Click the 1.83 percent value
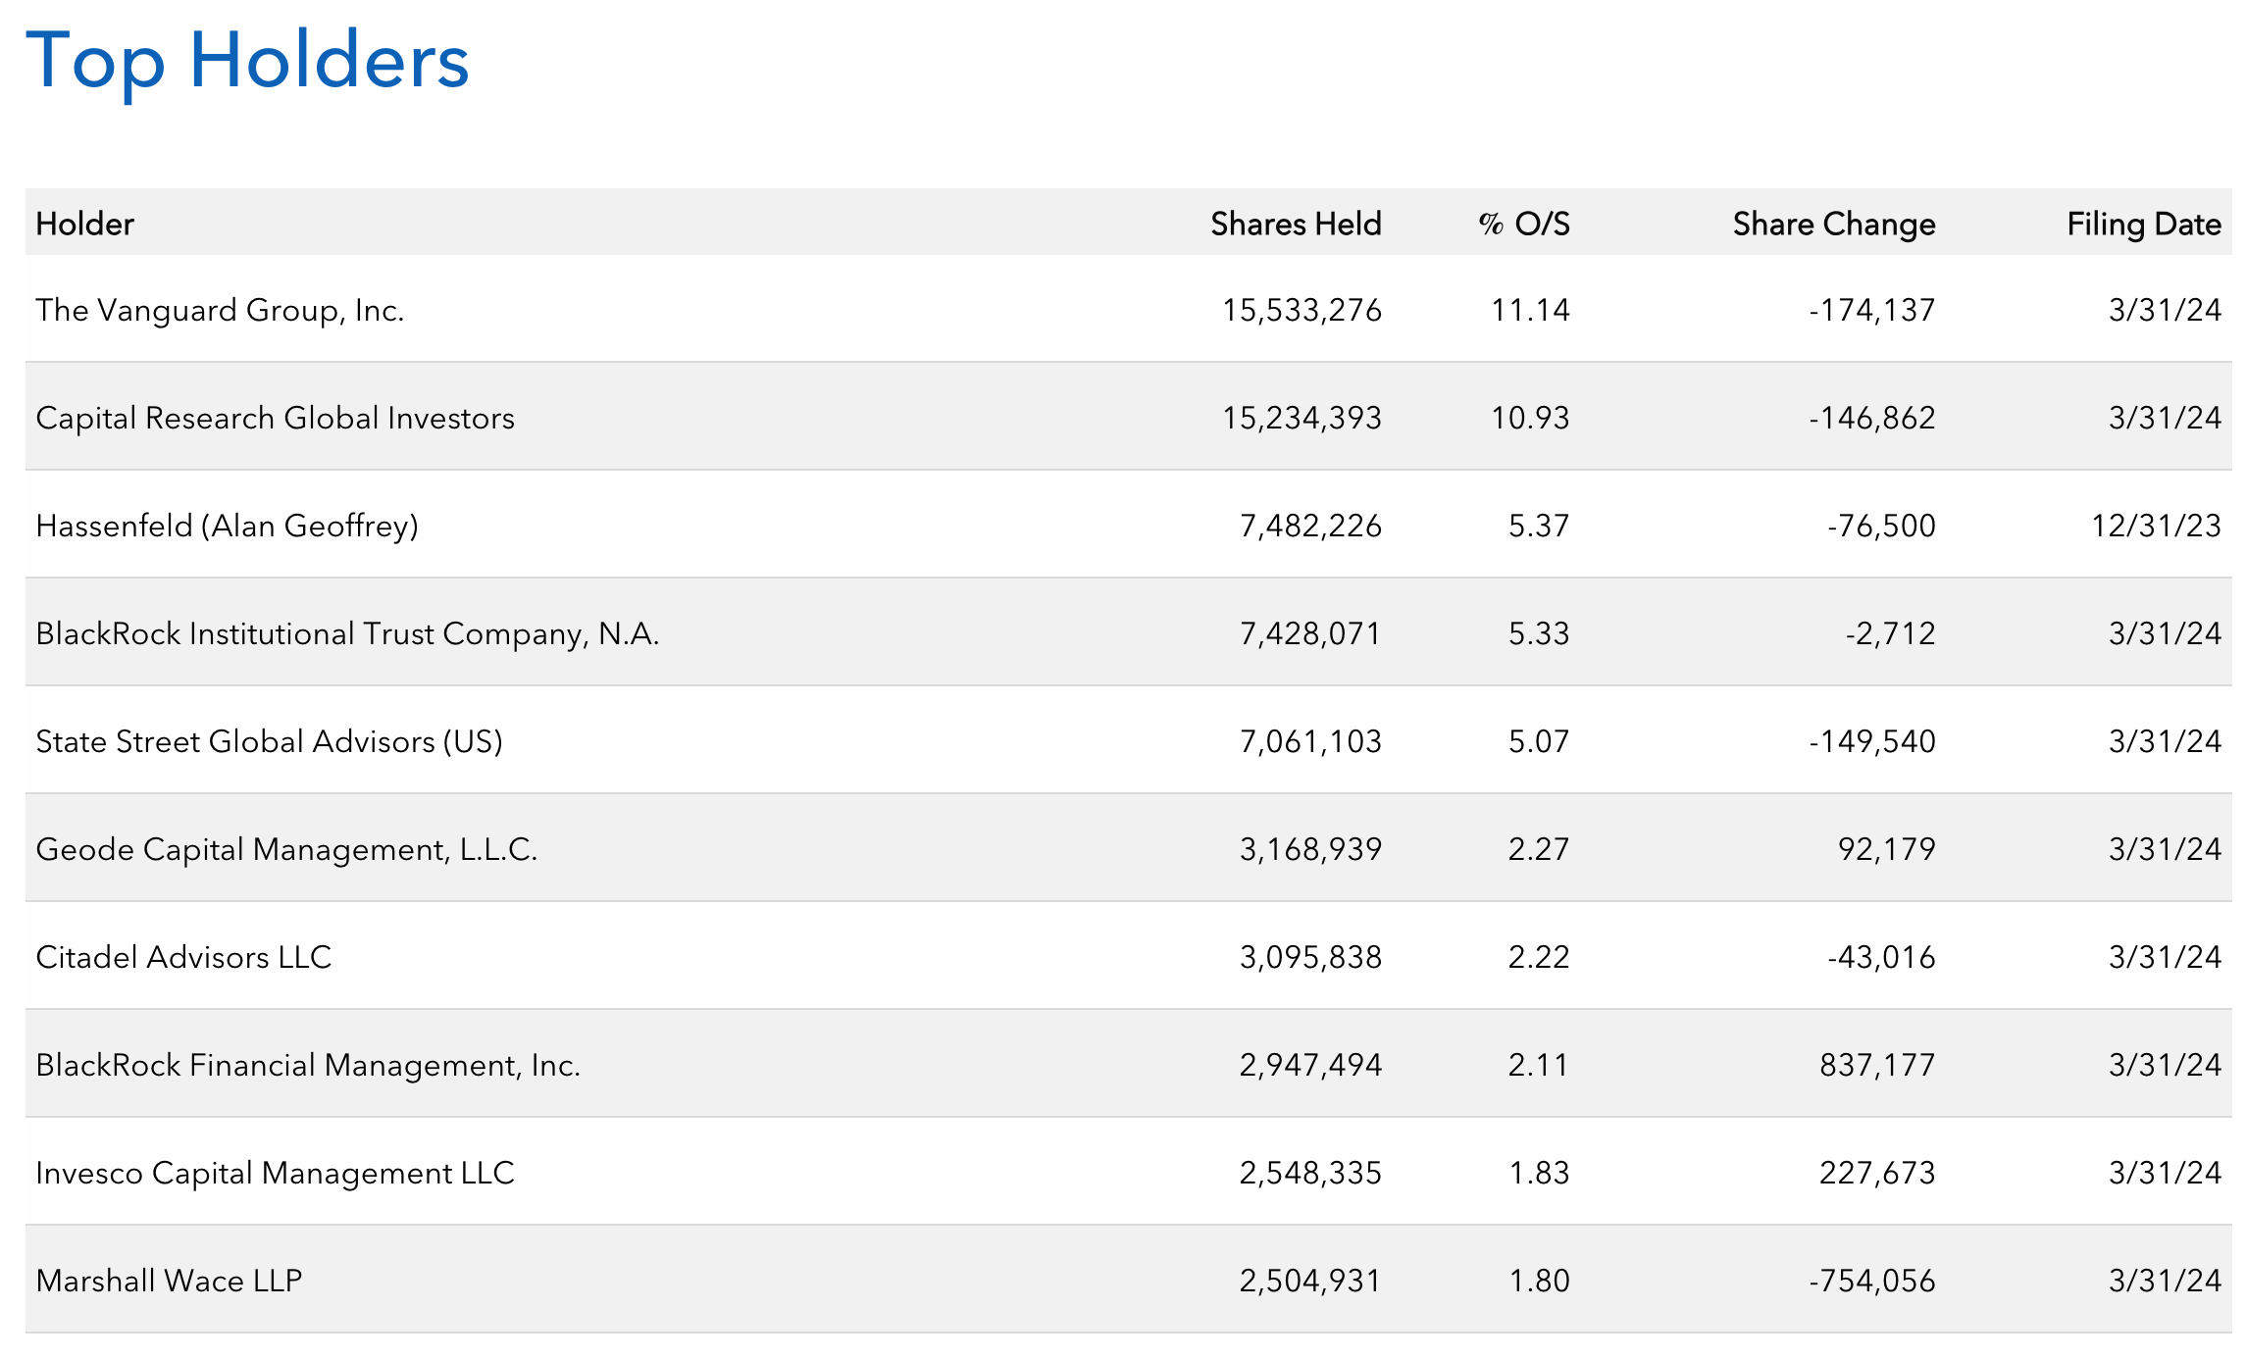Image resolution: width=2246 pixels, height=1359 pixels. point(1539,1173)
